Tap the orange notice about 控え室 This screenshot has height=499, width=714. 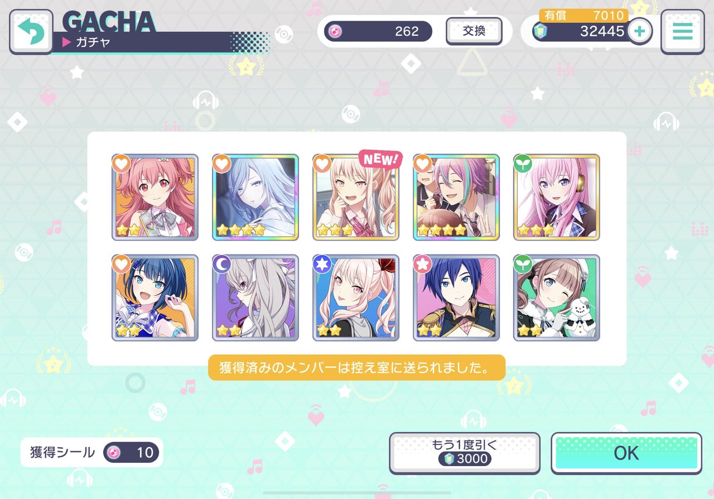point(357,368)
